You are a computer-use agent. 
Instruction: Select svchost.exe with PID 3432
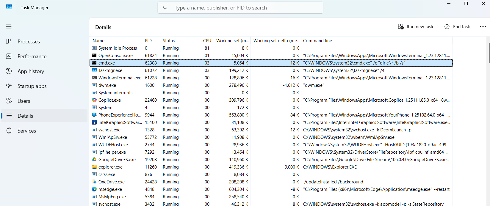[271, 204]
